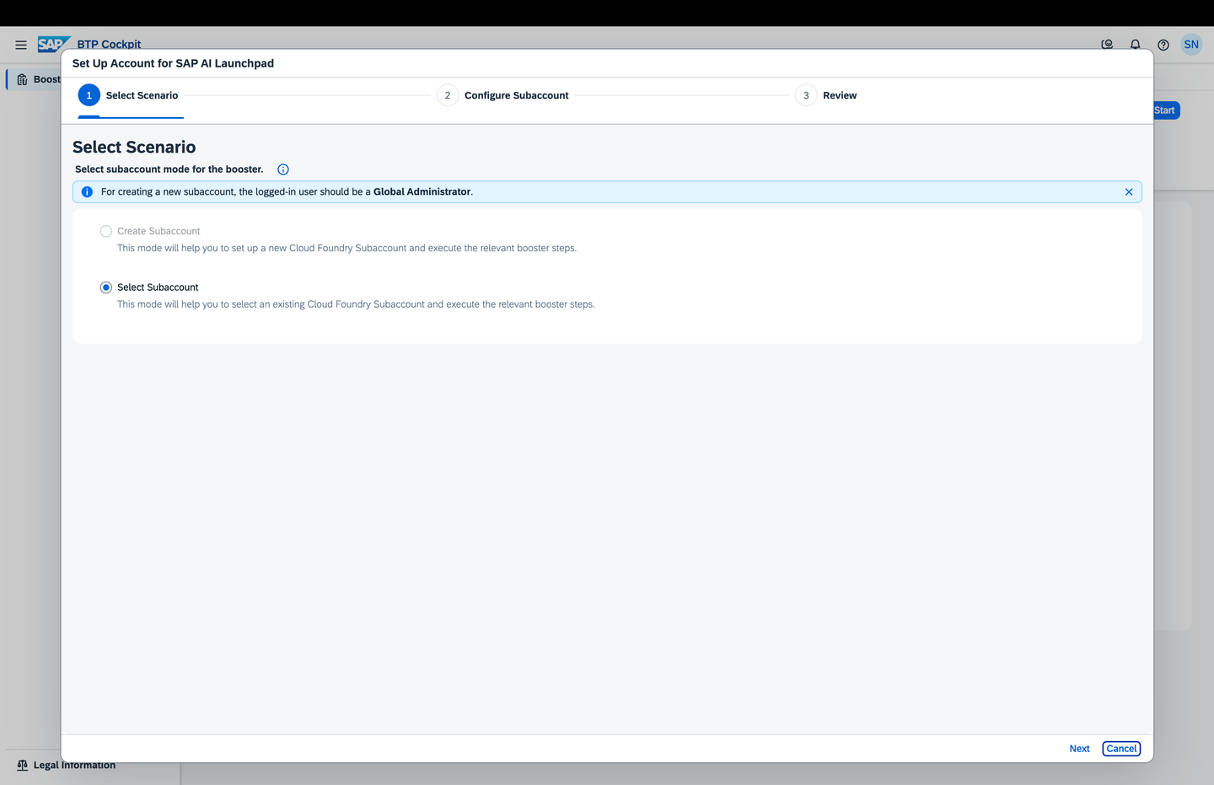Click the Select Scenario heading
Image resolution: width=1214 pixels, height=785 pixels.
pos(134,148)
